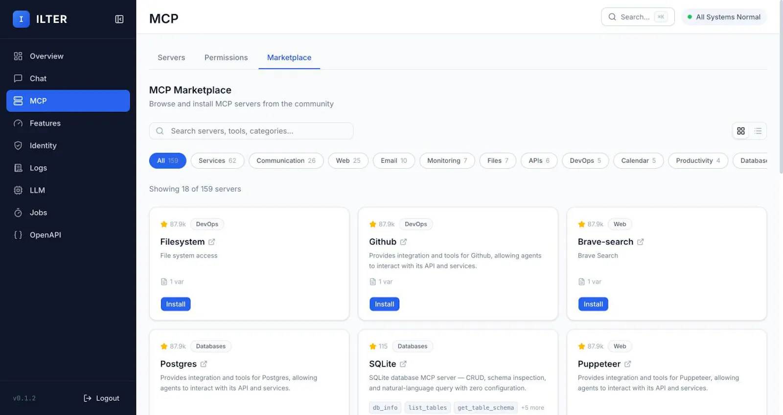
Task: Click the 1 var file icon on Github card
Action: 373,282
